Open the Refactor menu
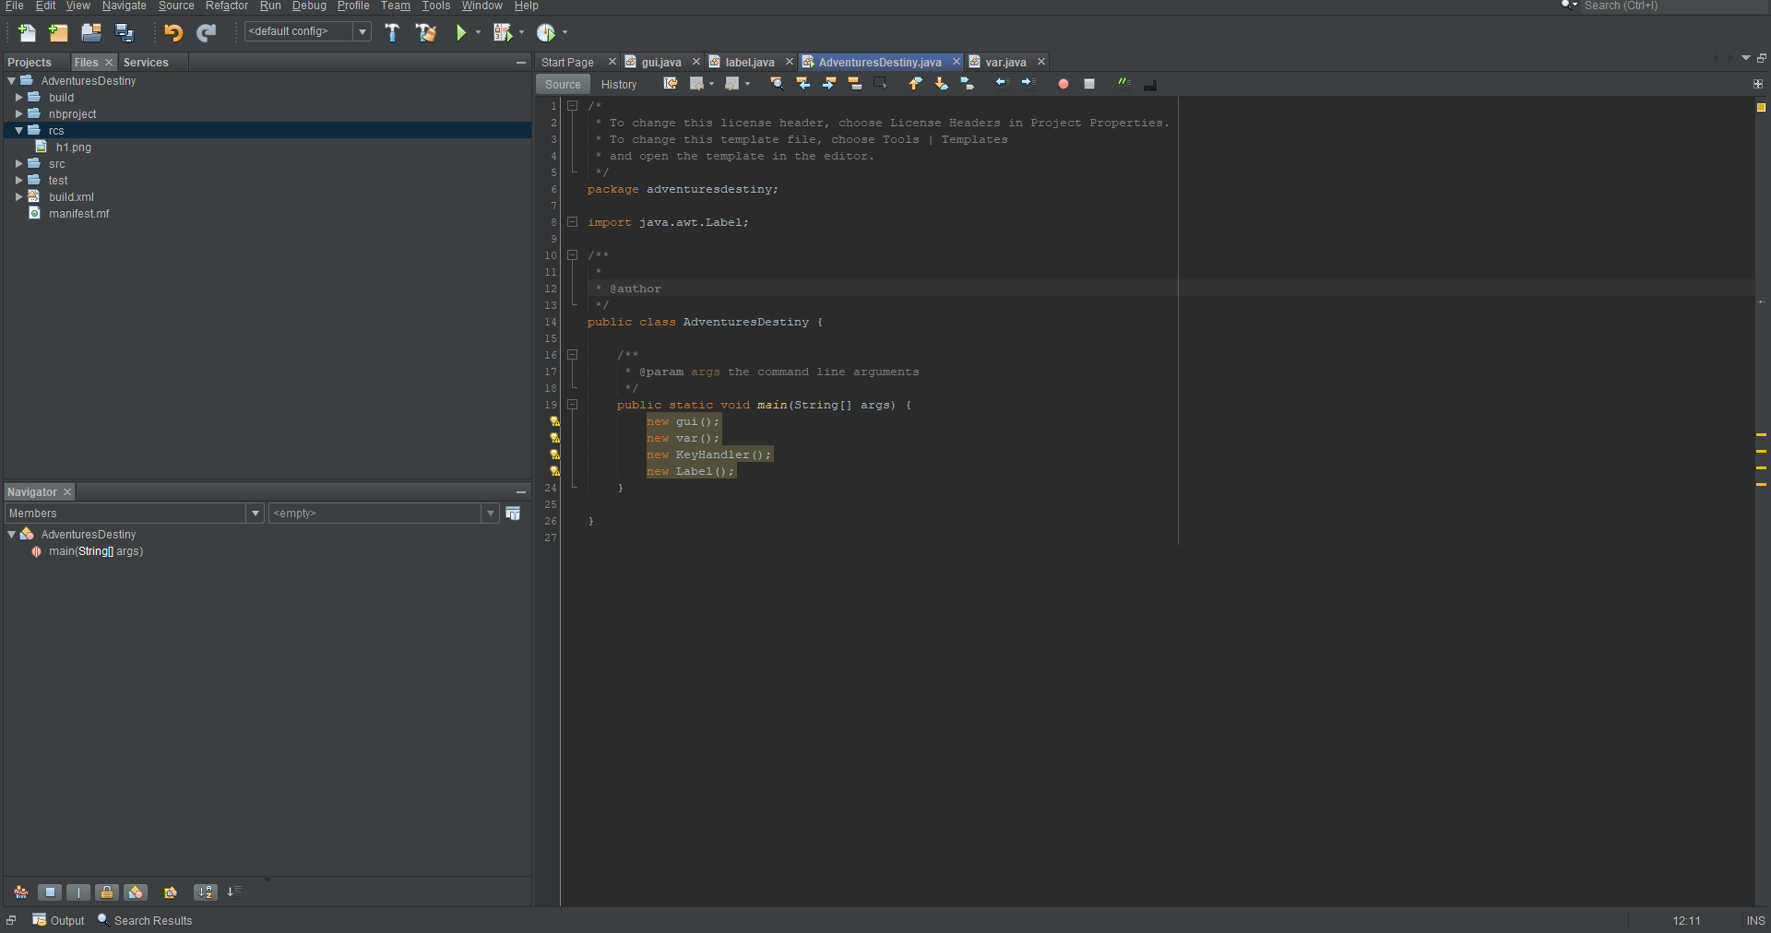 pos(225,6)
